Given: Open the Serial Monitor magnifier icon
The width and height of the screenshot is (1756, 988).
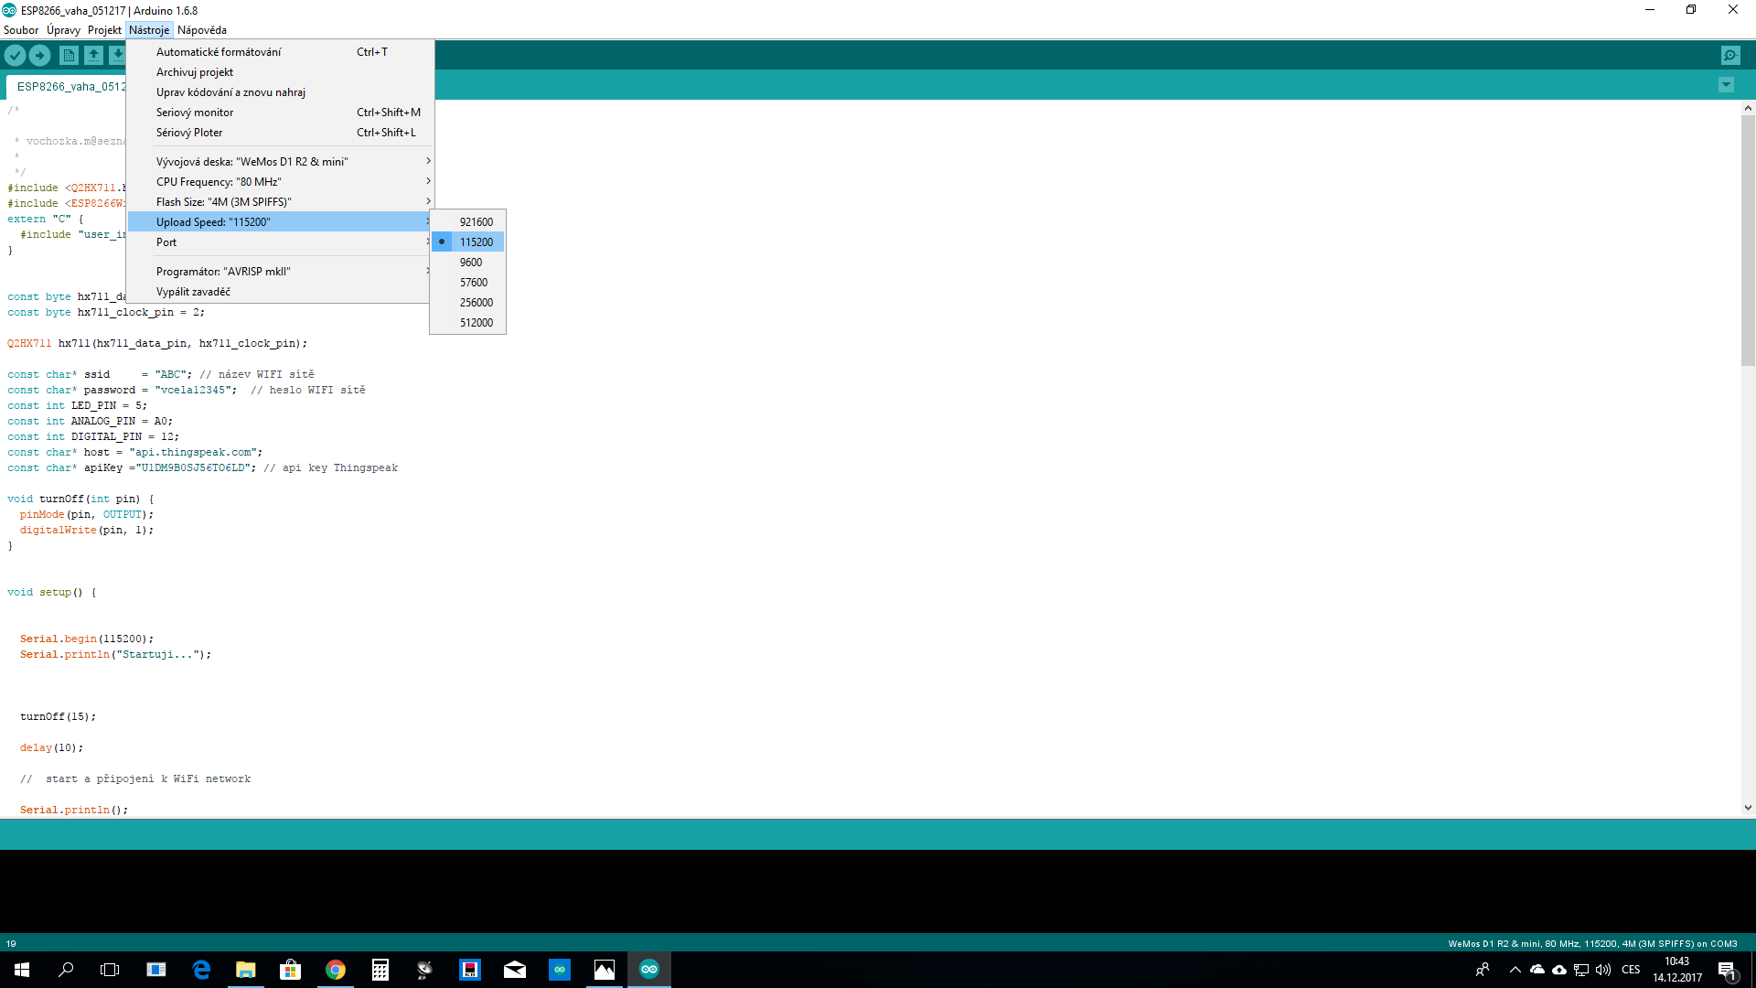Looking at the screenshot, I should point(1730,56).
